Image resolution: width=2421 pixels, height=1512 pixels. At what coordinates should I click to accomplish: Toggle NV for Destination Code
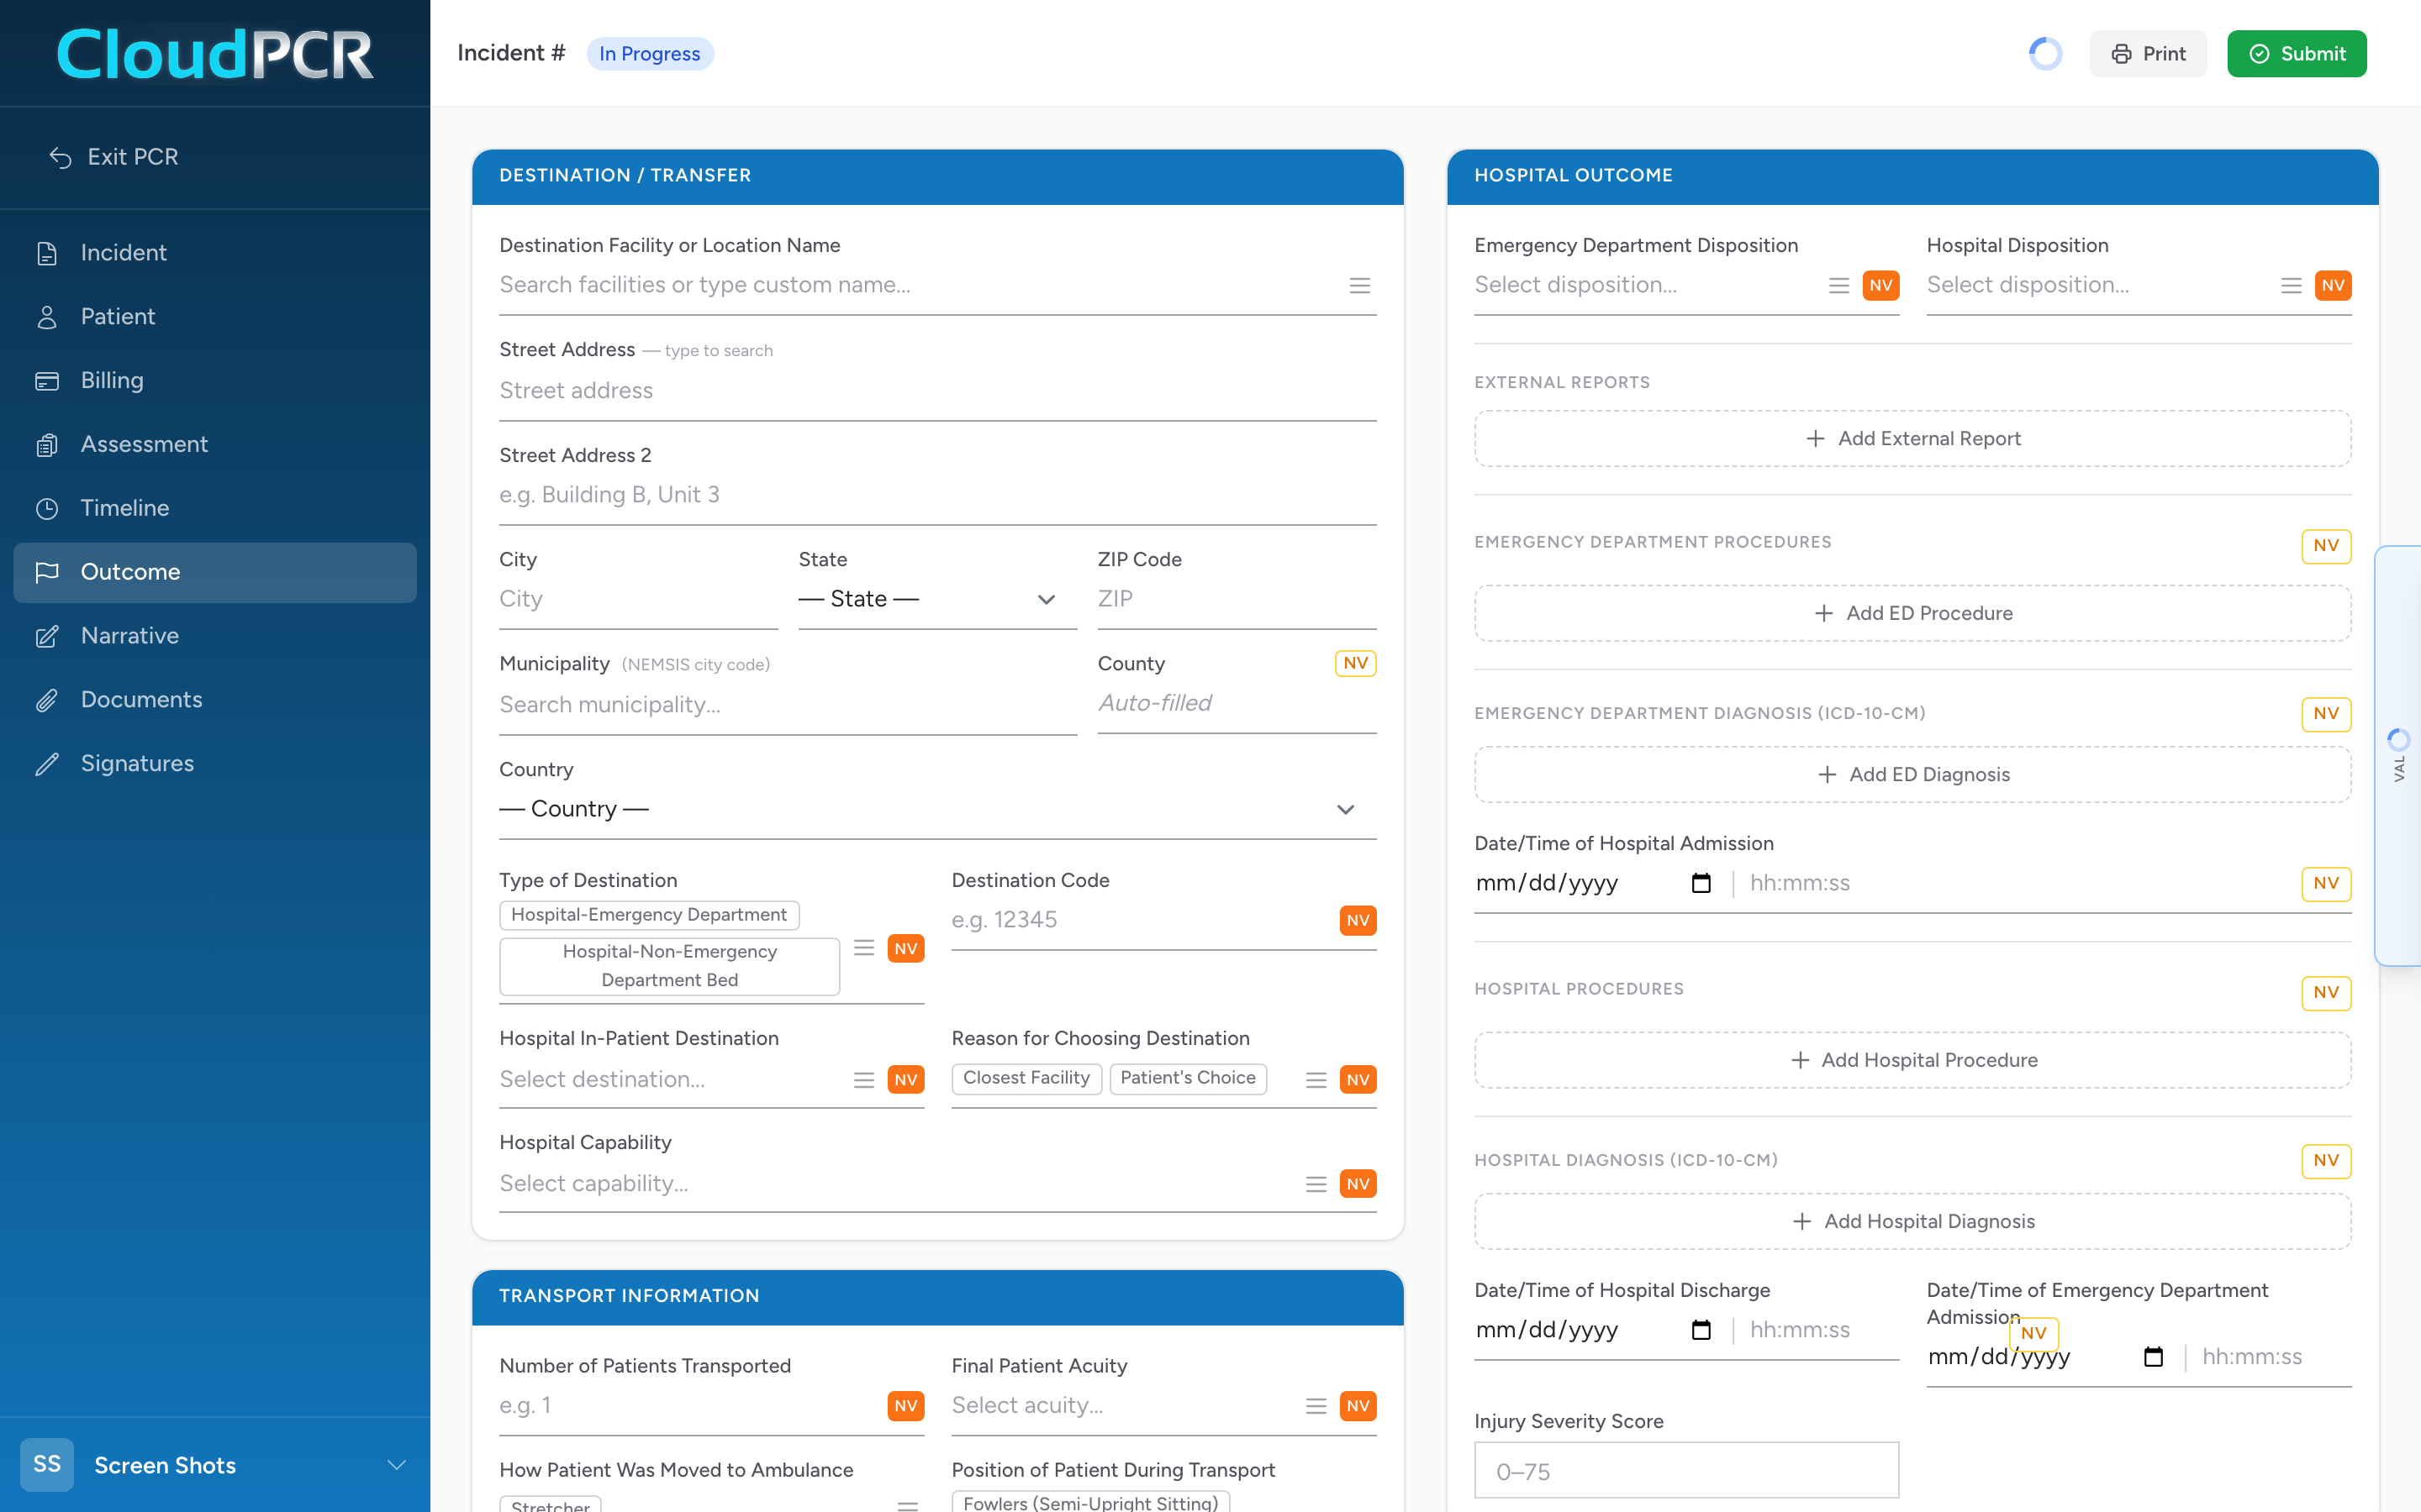coord(1358,920)
